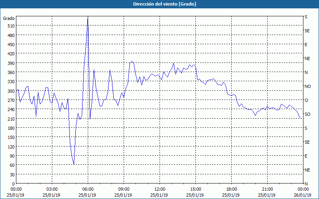
Task: Click the 00:00 label above date 25/01/19
Action: tap(16, 189)
